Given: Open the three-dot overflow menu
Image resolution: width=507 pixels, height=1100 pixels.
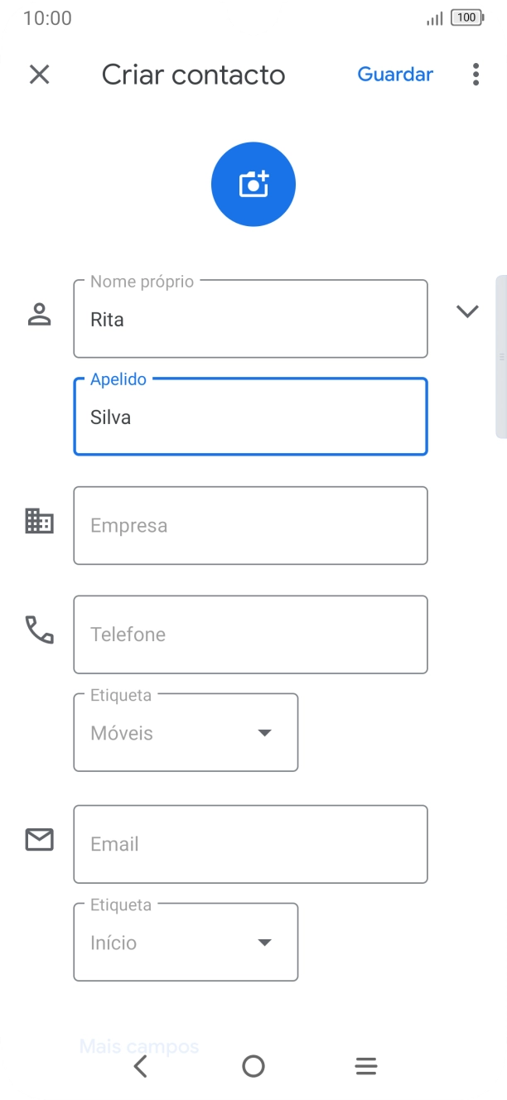Looking at the screenshot, I should point(475,75).
